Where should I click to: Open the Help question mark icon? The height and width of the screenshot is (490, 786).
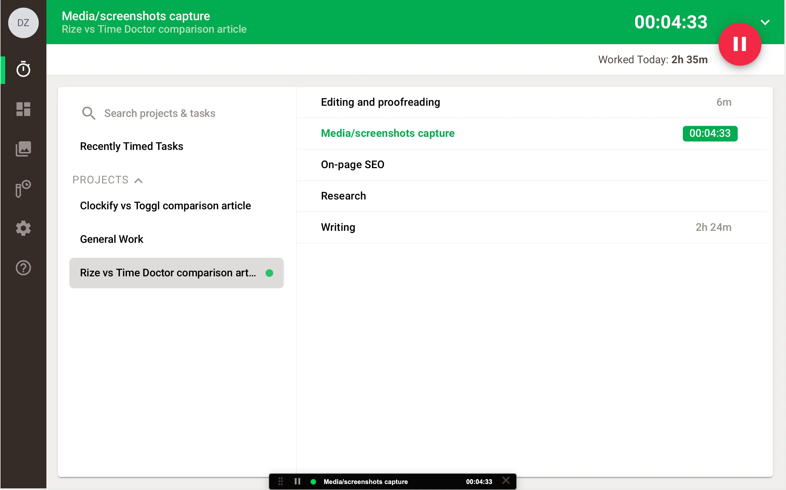coord(23,268)
